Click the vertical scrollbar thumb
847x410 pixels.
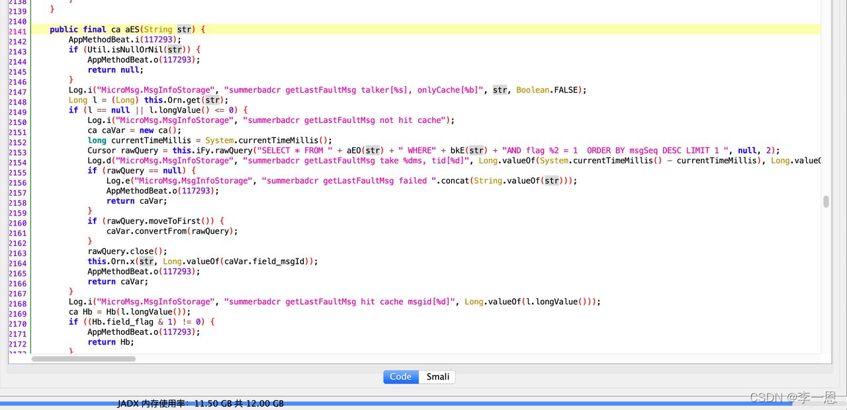[x=826, y=202]
